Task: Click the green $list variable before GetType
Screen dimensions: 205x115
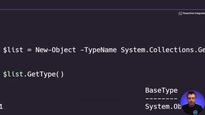Action: point(13,74)
